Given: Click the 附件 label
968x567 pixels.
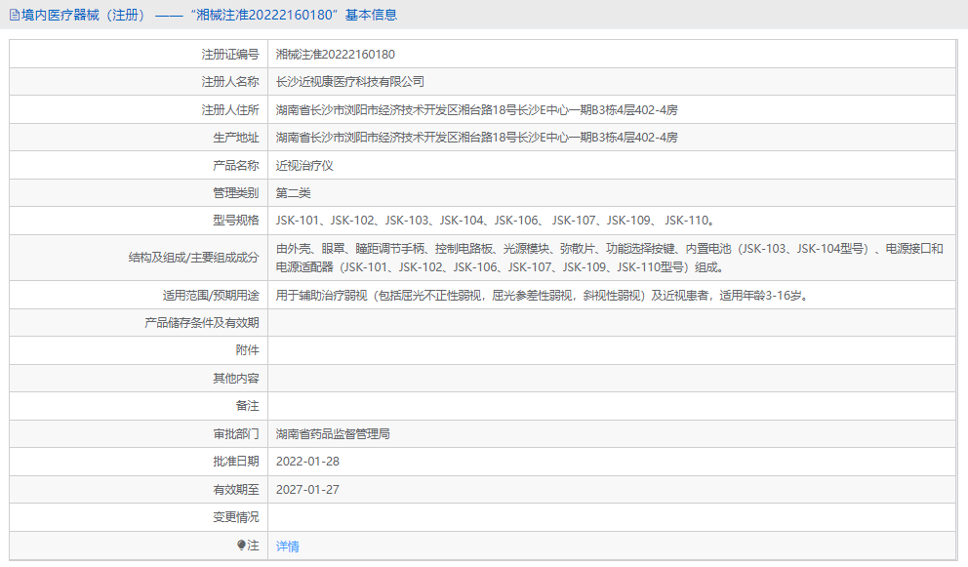Looking at the screenshot, I should [248, 350].
